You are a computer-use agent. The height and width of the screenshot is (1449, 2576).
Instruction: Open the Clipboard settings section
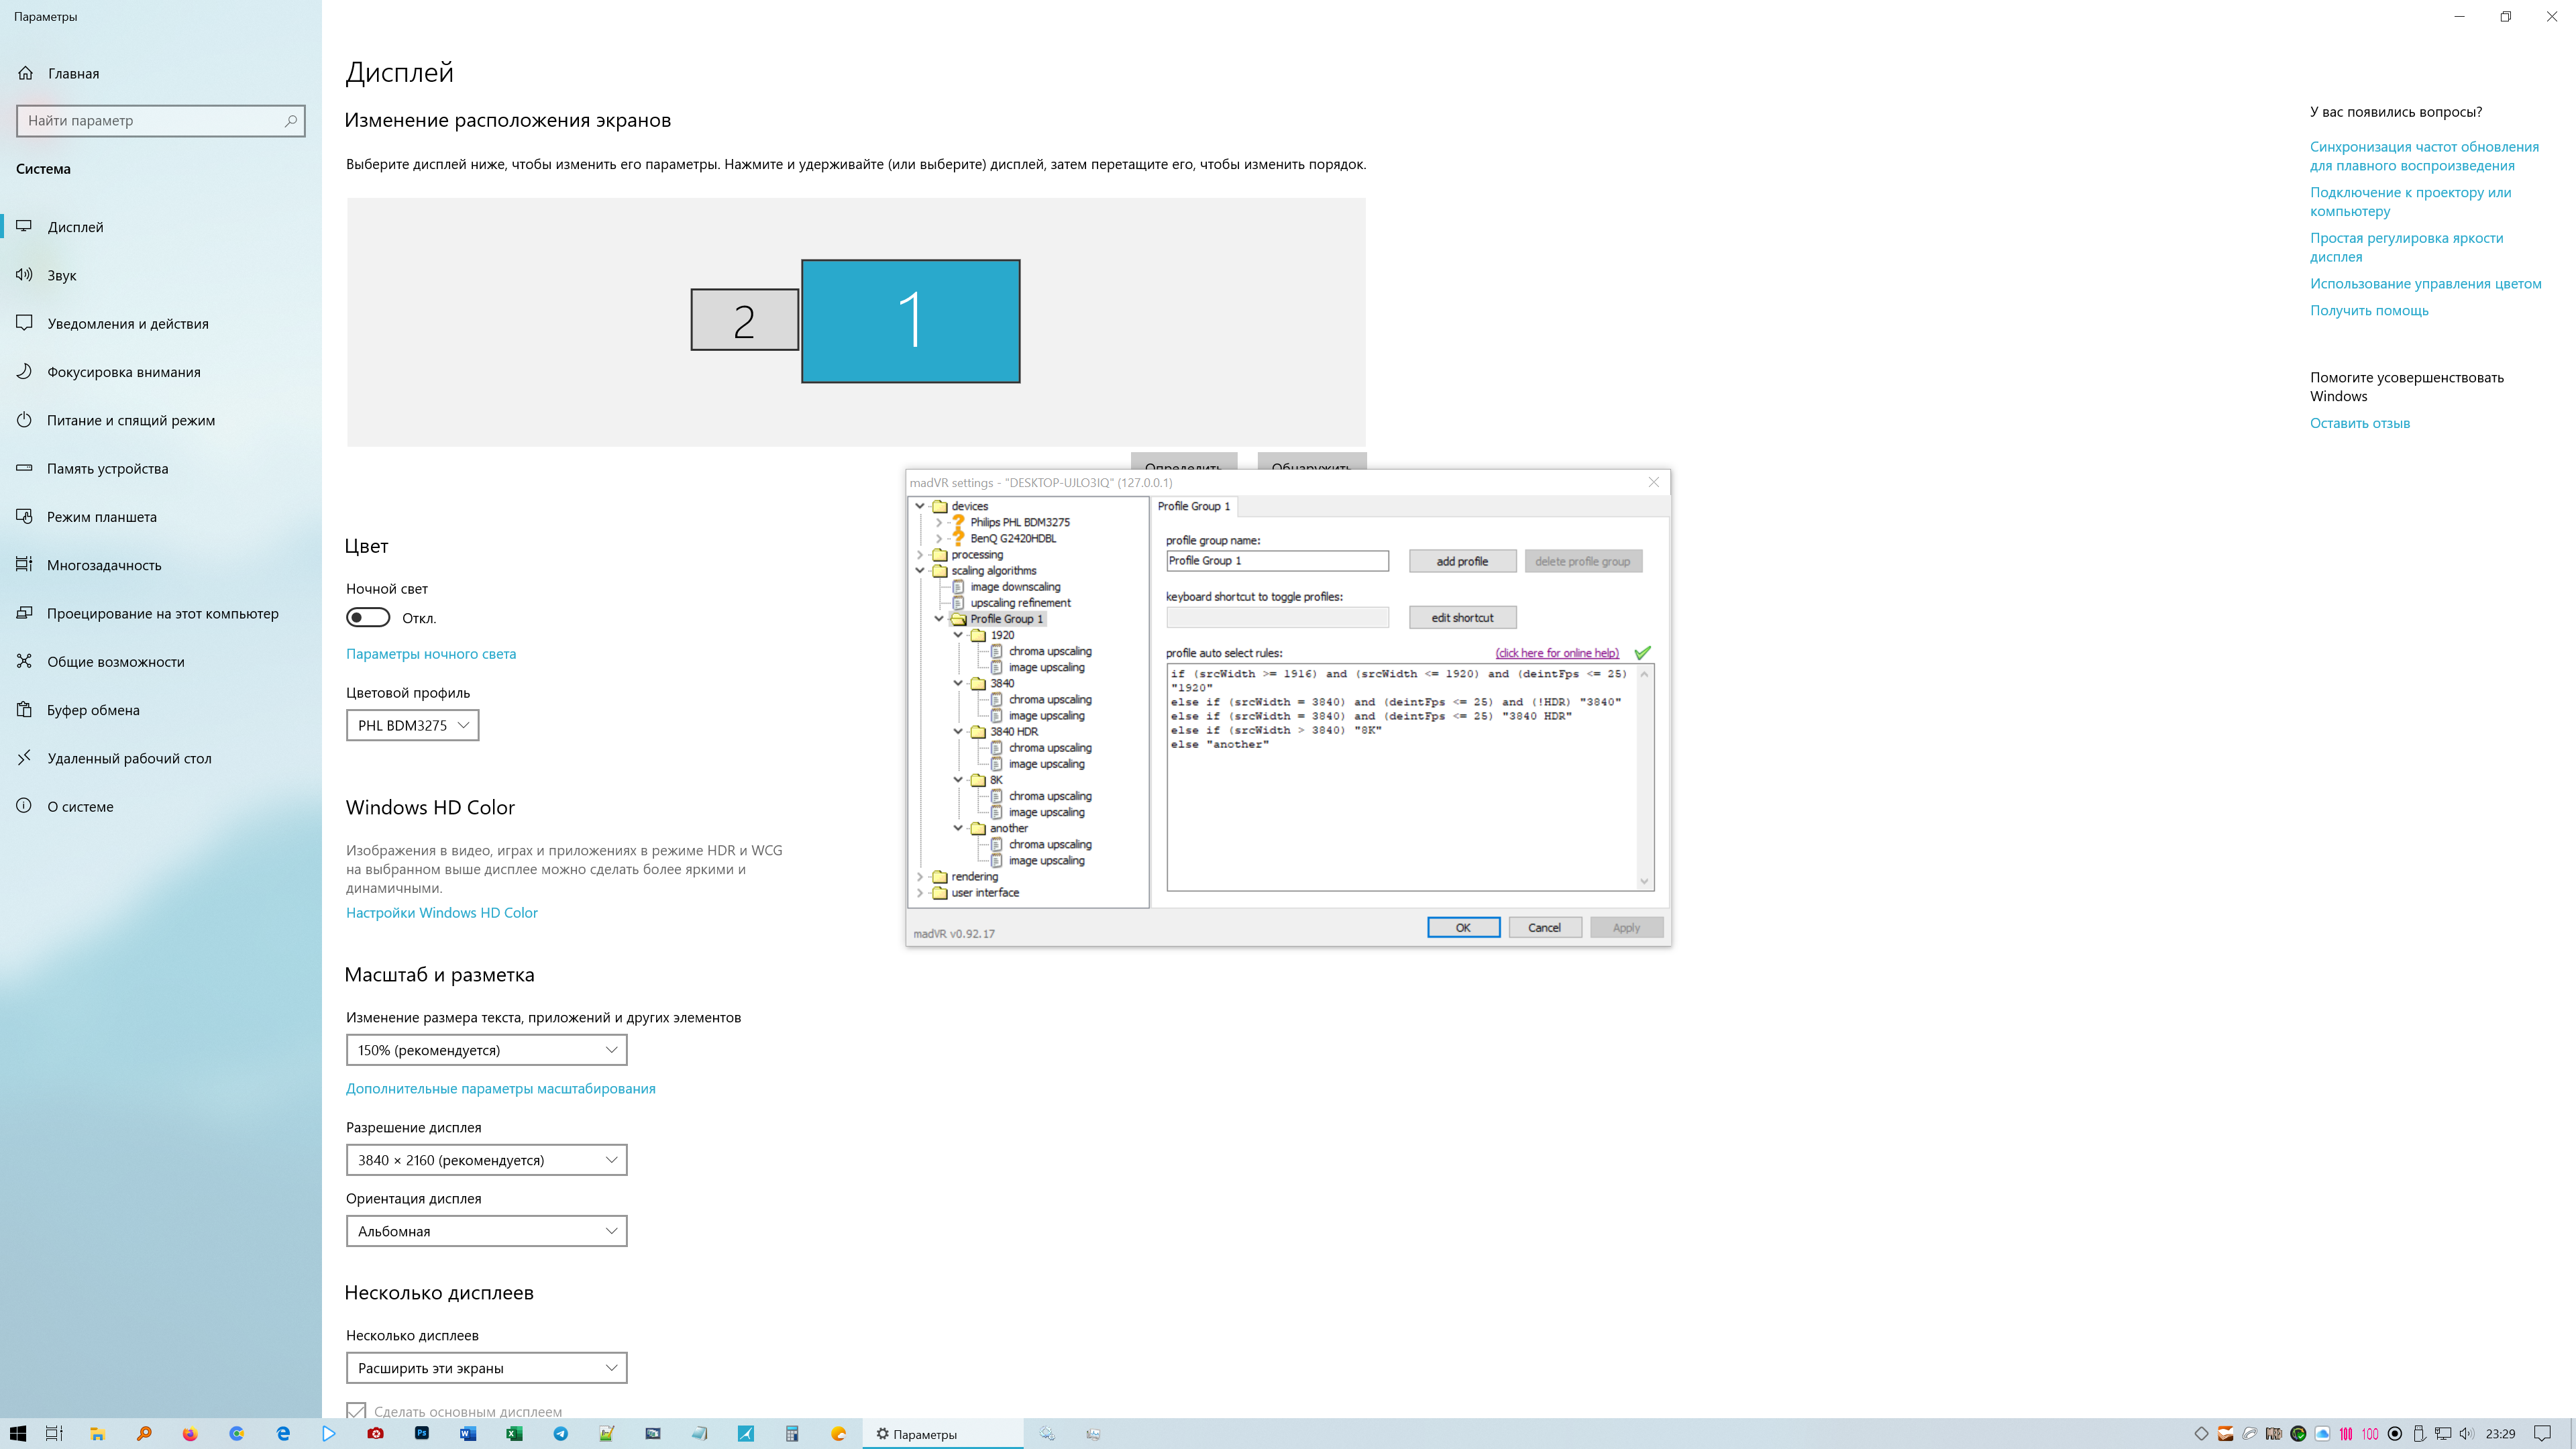point(93,710)
